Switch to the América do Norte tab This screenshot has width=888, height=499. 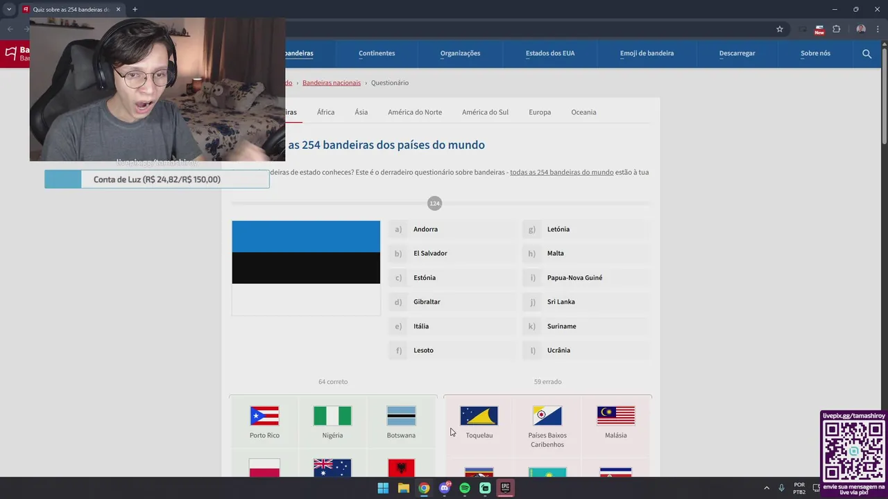(x=415, y=112)
